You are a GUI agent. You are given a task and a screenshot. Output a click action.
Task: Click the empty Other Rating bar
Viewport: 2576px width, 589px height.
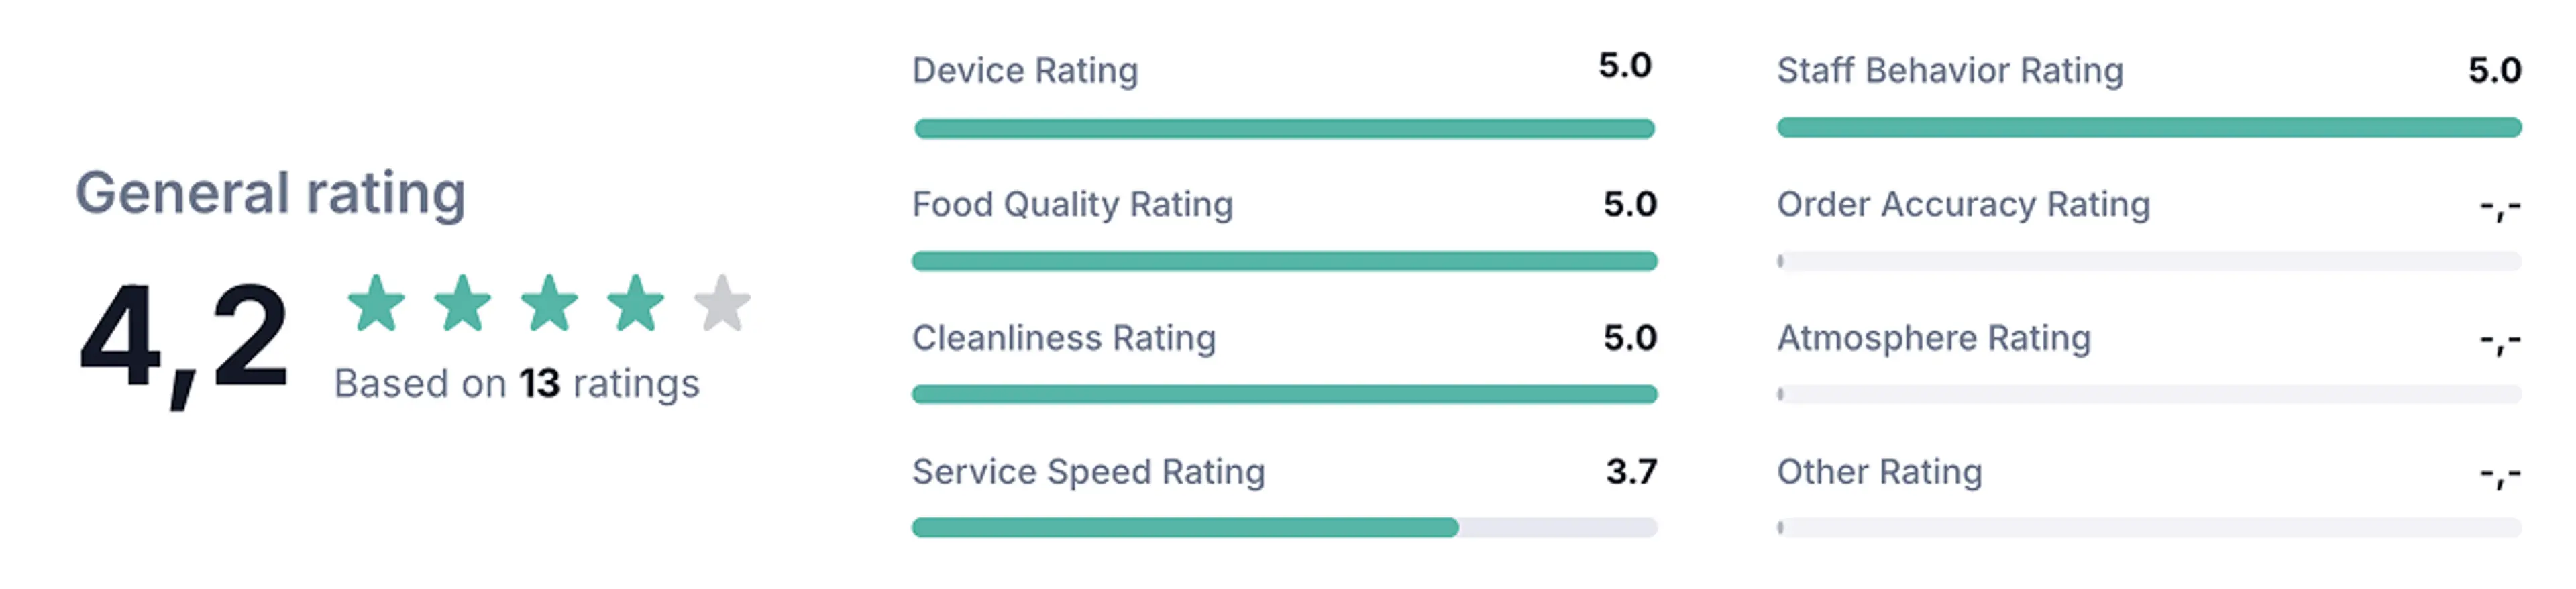click(x=2148, y=528)
